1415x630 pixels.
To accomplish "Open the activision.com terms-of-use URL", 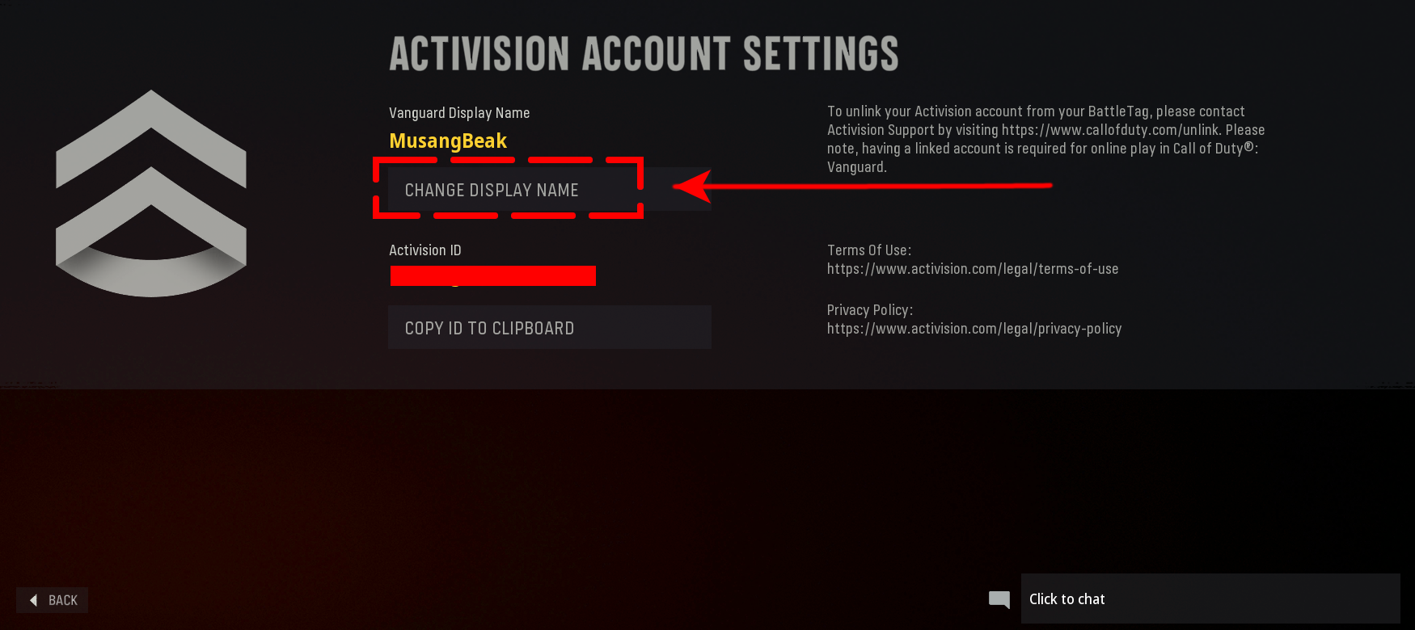I will click(973, 269).
